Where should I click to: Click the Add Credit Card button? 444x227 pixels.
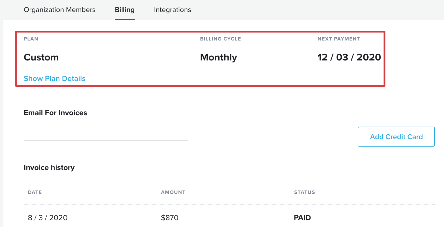396,137
